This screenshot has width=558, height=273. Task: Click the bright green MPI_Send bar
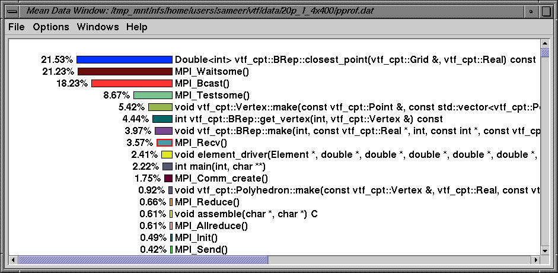tap(171, 249)
